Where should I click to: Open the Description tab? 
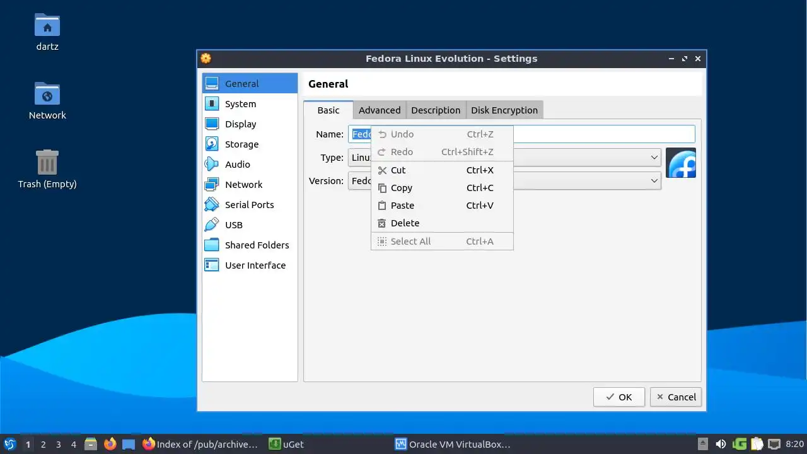[436, 110]
